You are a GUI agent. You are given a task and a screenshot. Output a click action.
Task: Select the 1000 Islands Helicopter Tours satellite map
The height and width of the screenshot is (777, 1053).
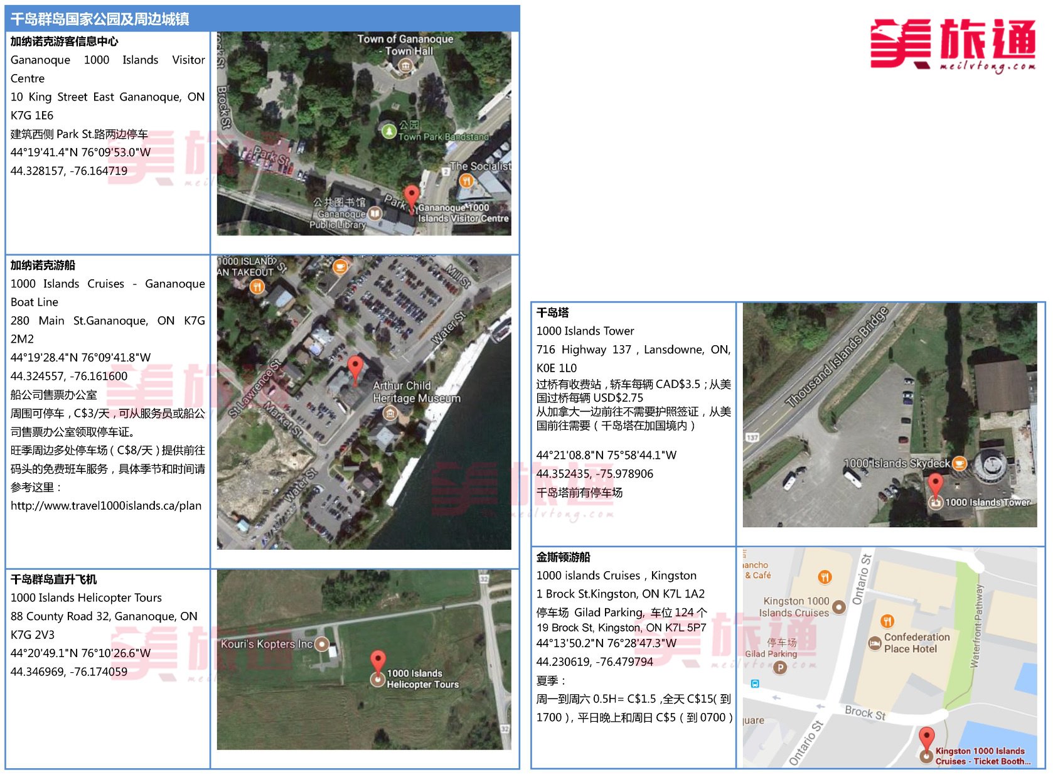(364, 659)
